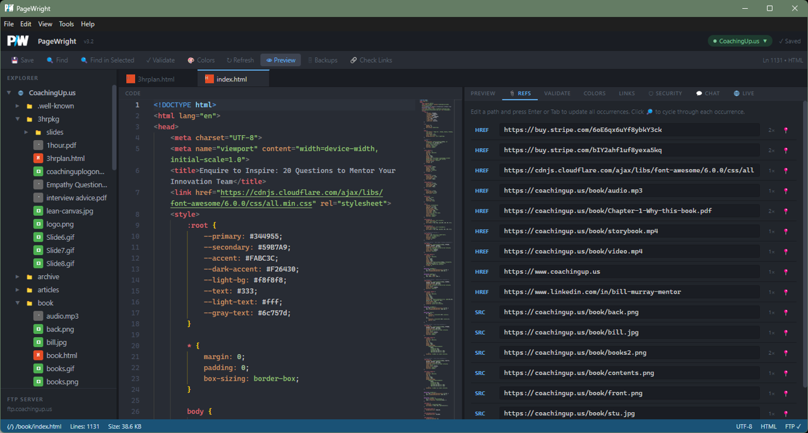Expand the archive folder in the explorer

[17, 276]
